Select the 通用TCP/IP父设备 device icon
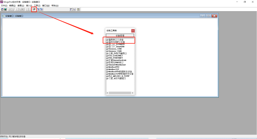The image size is (257, 139). pyautogui.click(x=107, y=42)
